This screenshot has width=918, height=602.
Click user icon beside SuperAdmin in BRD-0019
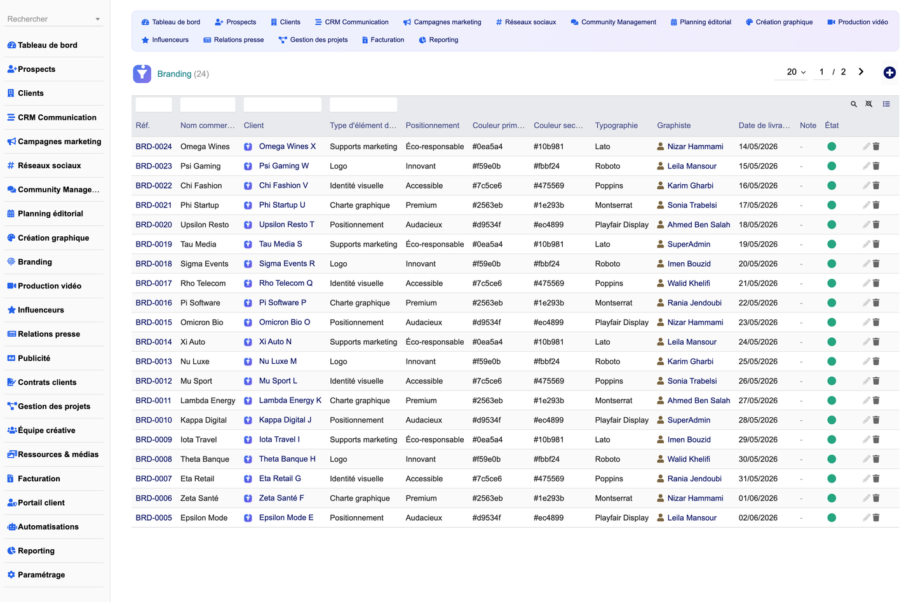point(661,244)
